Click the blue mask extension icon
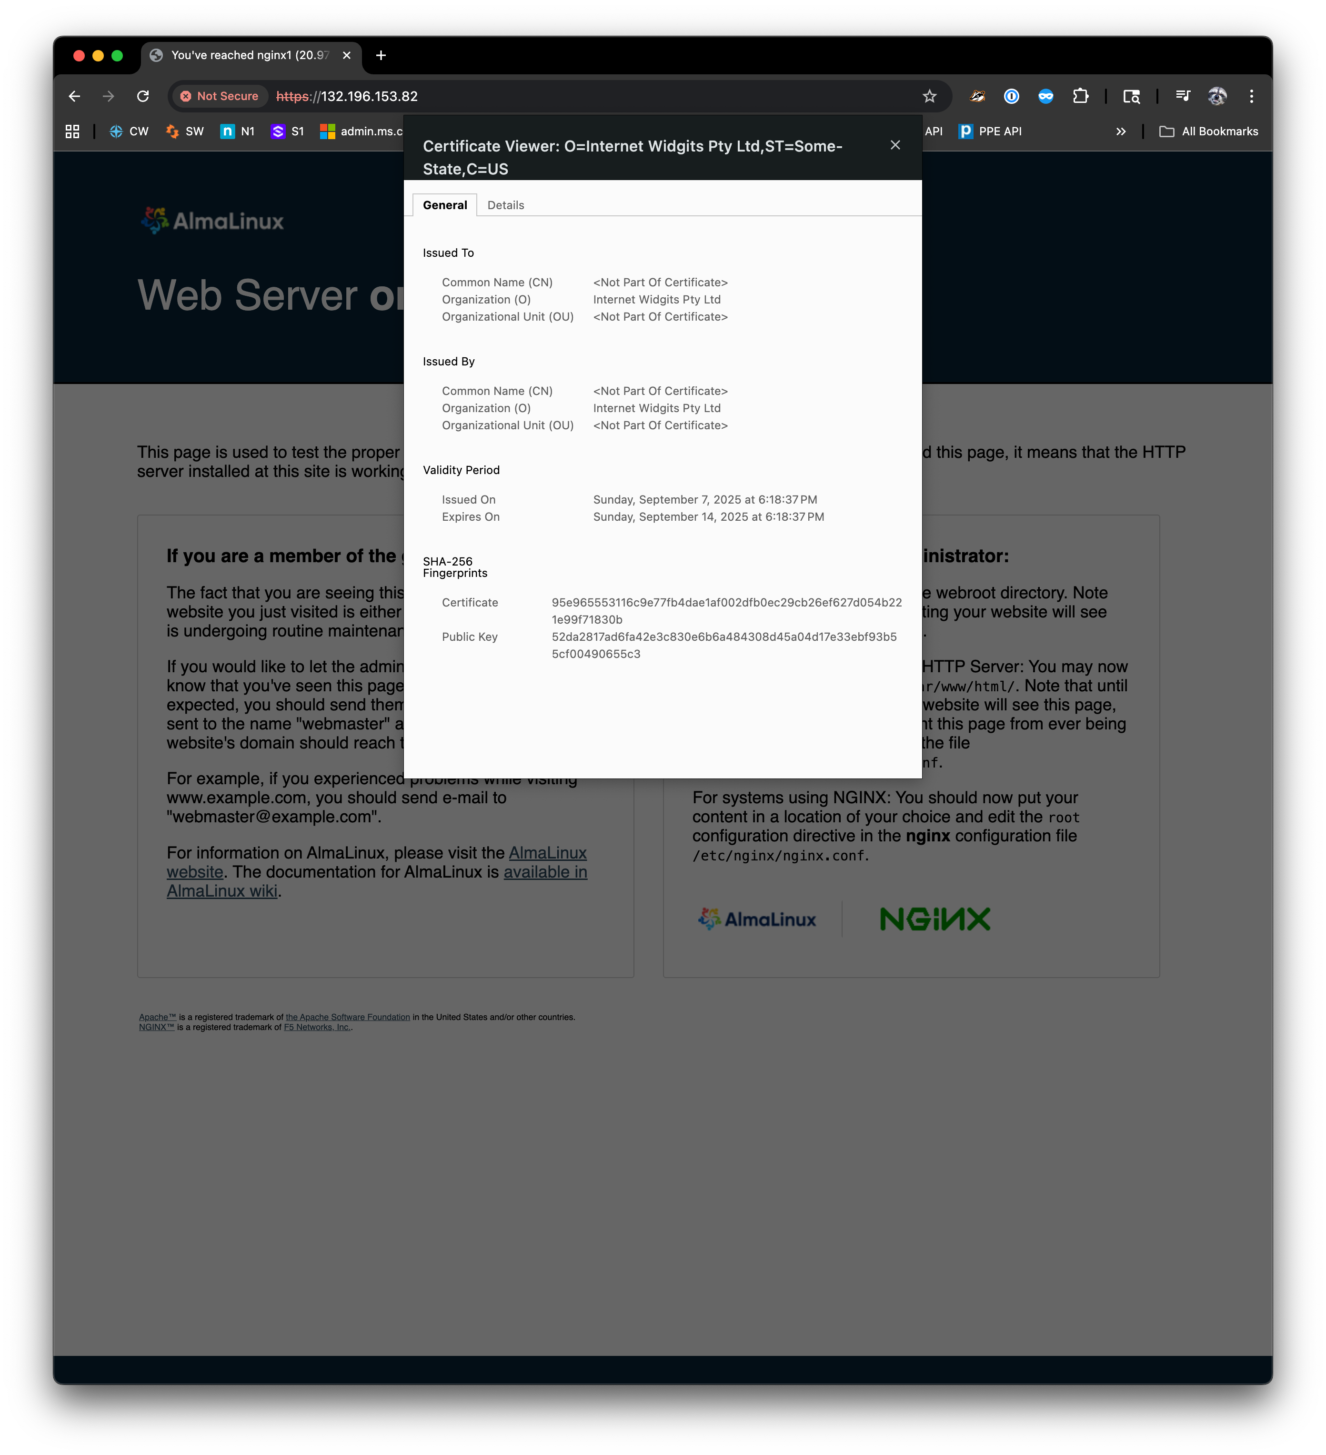This screenshot has width=1326, height=1455. (x=1045, y=96)
